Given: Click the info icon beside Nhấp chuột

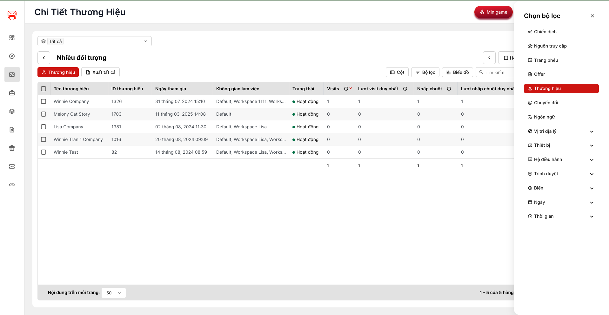Looking at the screenshot, I should click(449, 89).
